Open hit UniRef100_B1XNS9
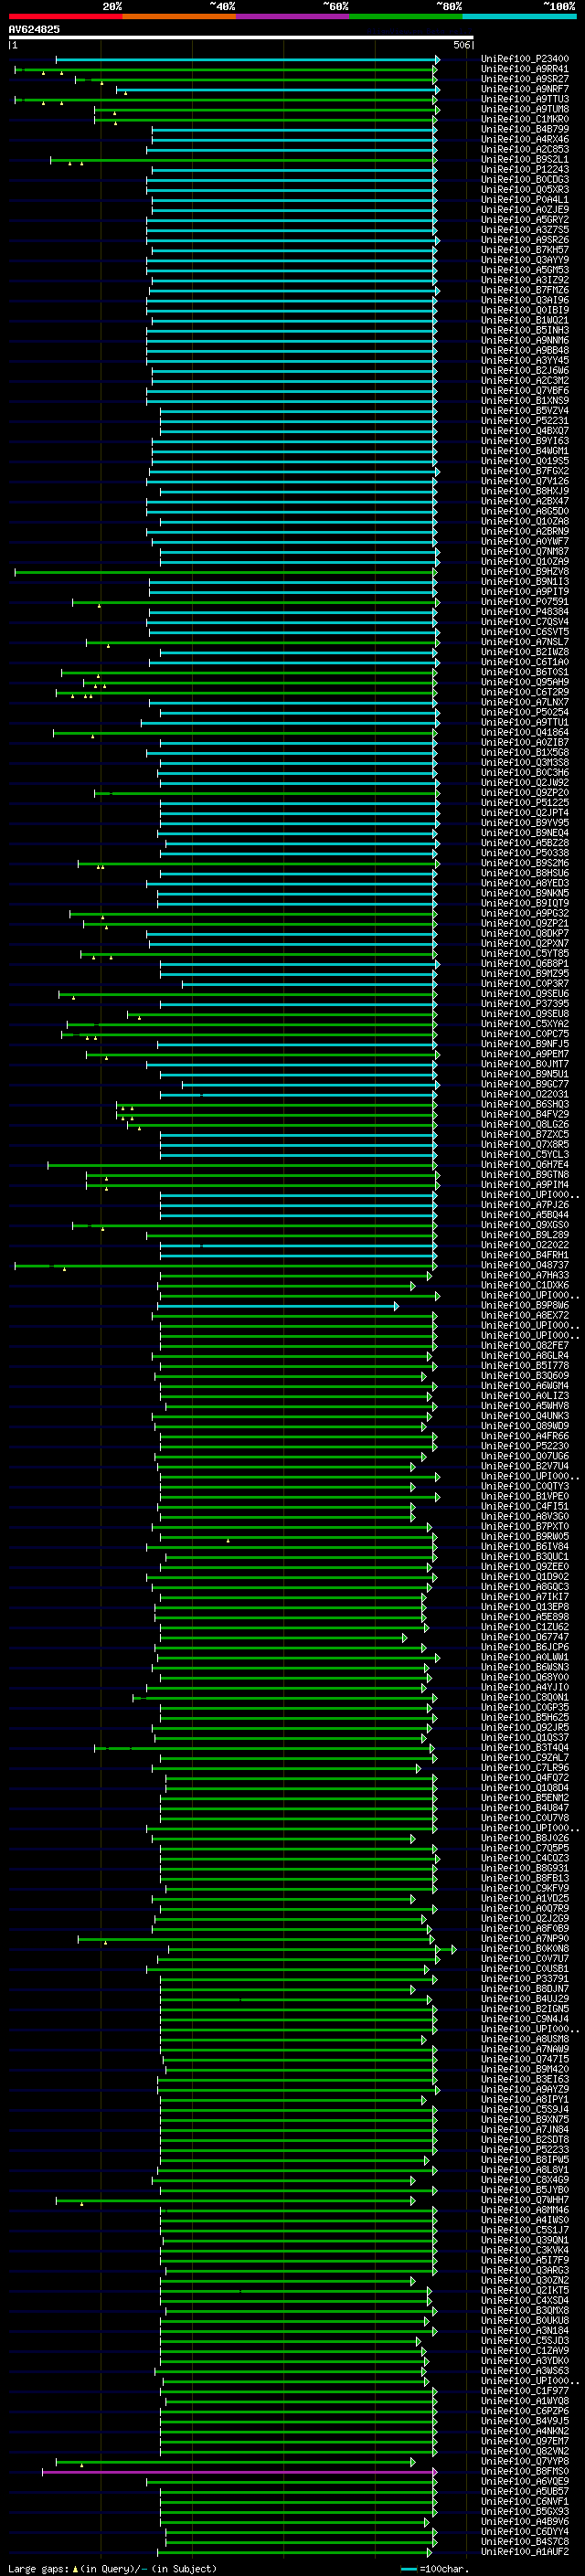The image size is (585, 2576). tap(525, 401)
